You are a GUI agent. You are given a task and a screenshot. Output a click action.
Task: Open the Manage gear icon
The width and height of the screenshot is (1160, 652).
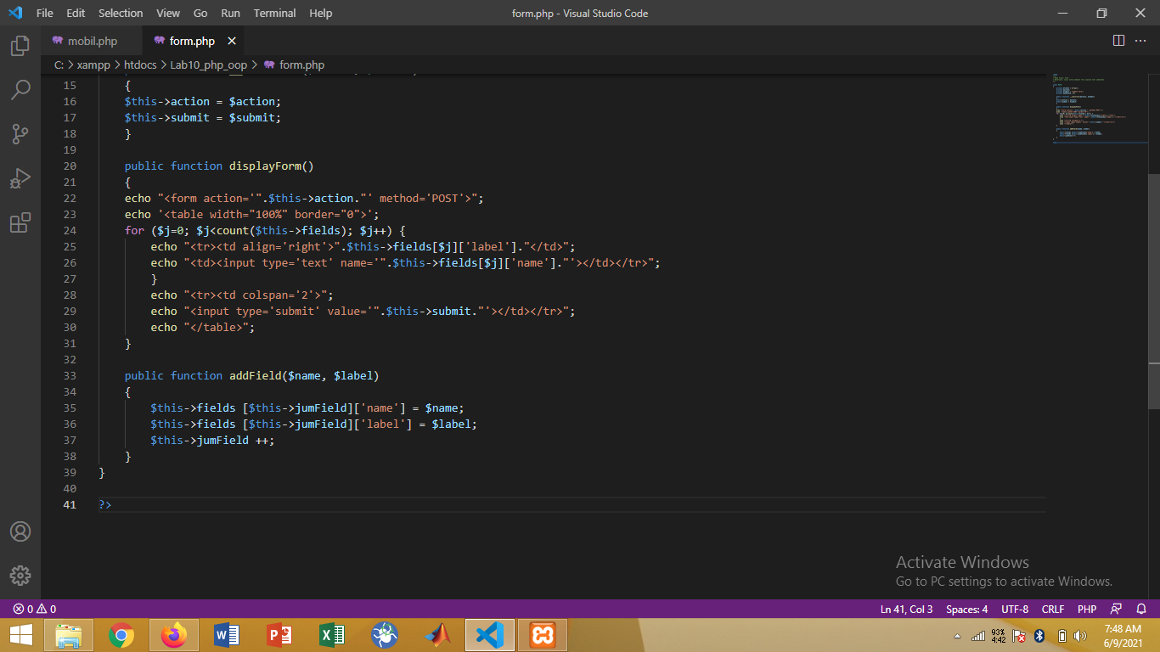click(x=20, y=575)
